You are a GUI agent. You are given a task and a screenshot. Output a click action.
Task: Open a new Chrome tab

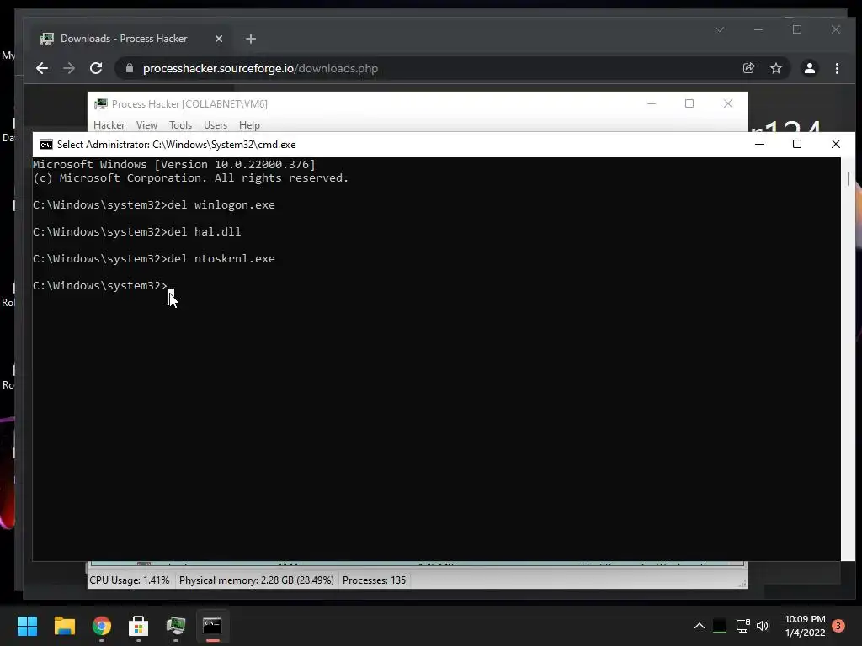tap(251, 39)
